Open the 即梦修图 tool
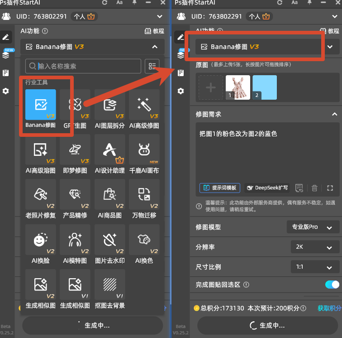This screenshot has height=338, width=342. coord(75,150)
